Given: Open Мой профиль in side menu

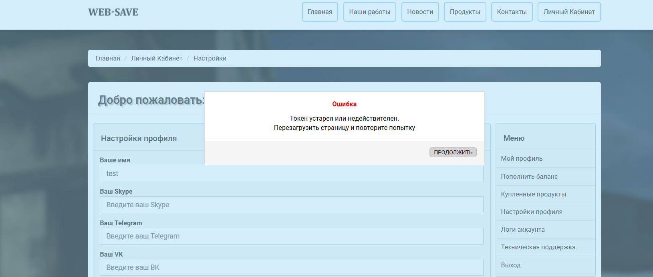Looking at the screenshot, I should coord(546,159).
